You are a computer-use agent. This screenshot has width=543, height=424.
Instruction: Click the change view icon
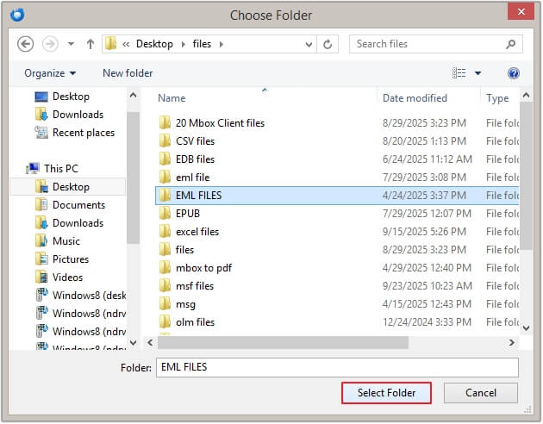tap(459, 73)
